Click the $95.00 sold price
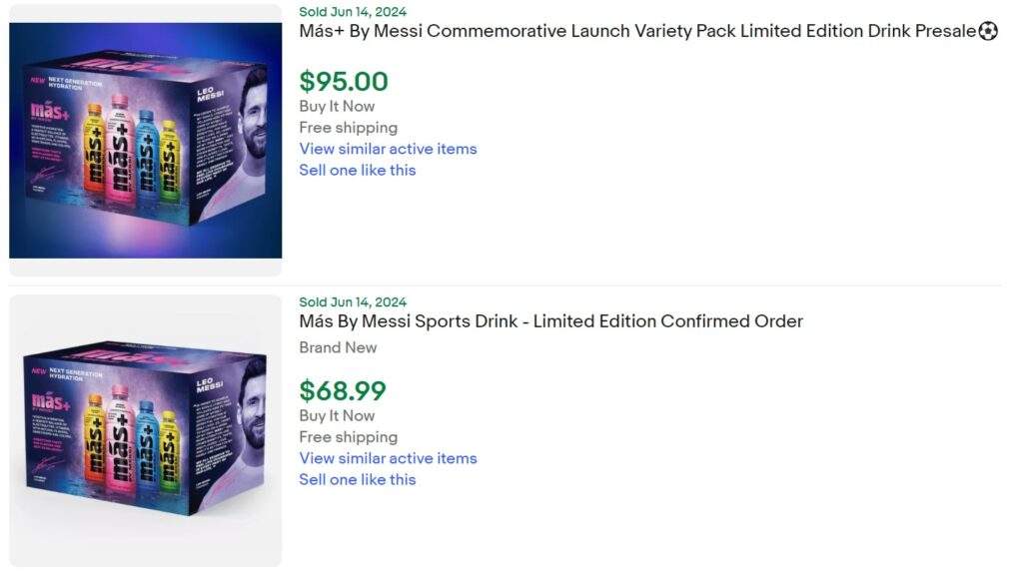 [x=343, y=81]
